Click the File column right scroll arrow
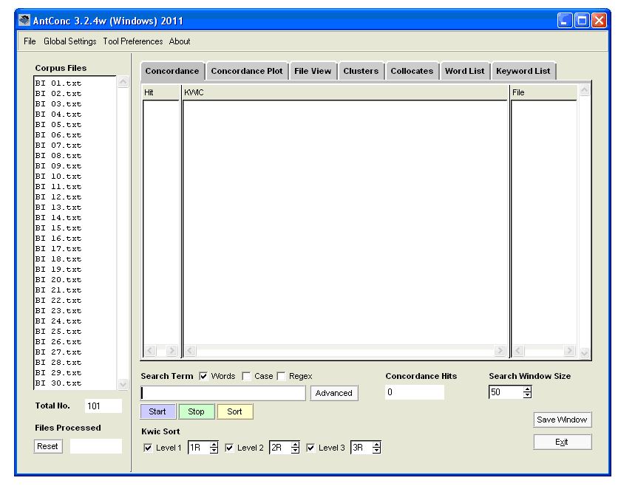 coord(569,350)
